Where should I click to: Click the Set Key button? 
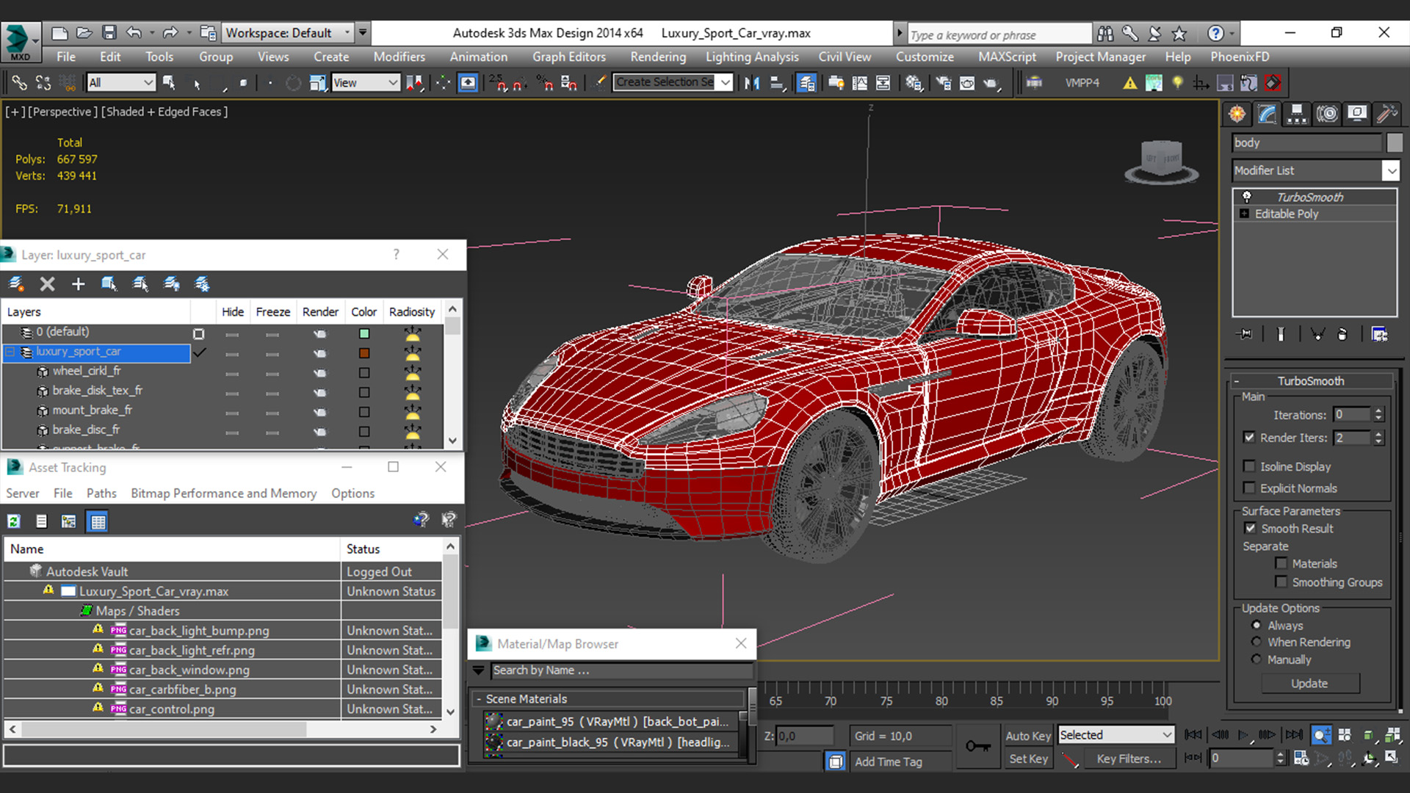1028,758
